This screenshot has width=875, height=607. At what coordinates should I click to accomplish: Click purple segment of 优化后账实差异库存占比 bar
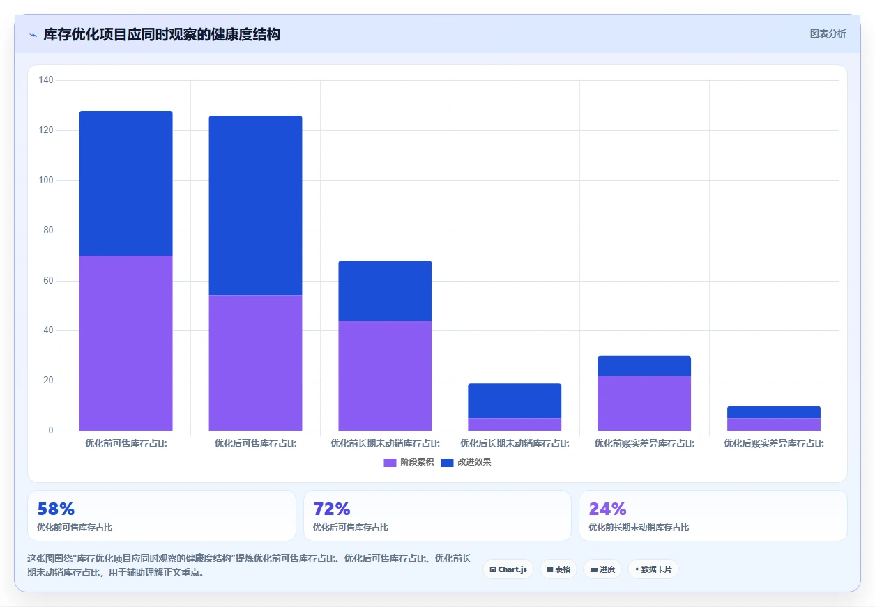click(774, 424)
